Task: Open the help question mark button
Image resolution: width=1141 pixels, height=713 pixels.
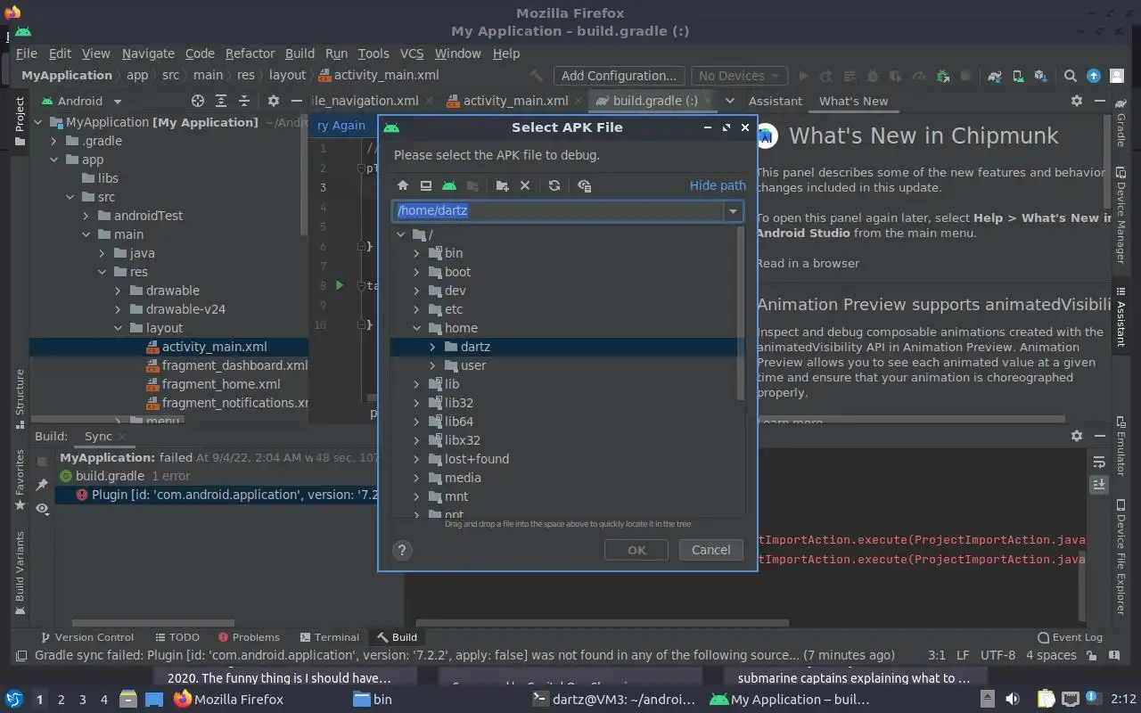Action: 402,550
